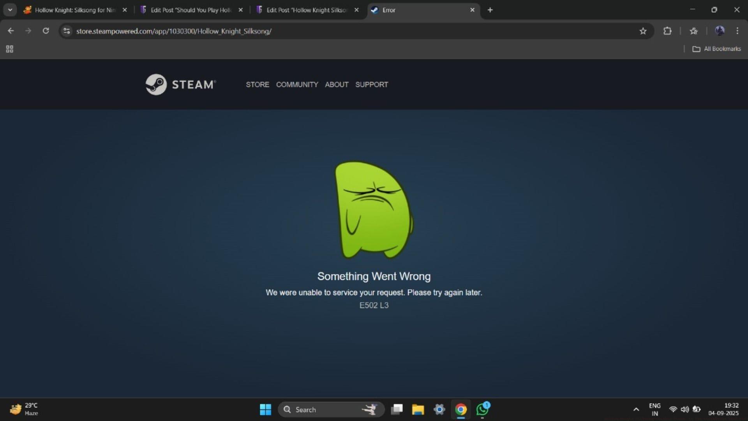
Task: Open the browser extensions icon
Action: coord(667,31)
